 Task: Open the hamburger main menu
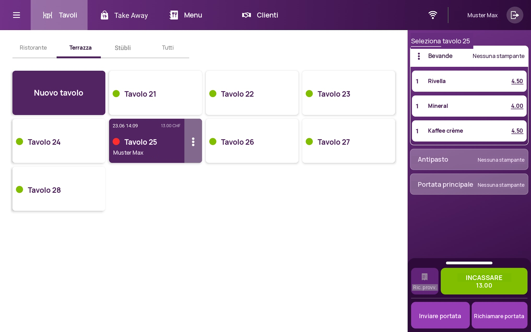(x=16, y=15)
